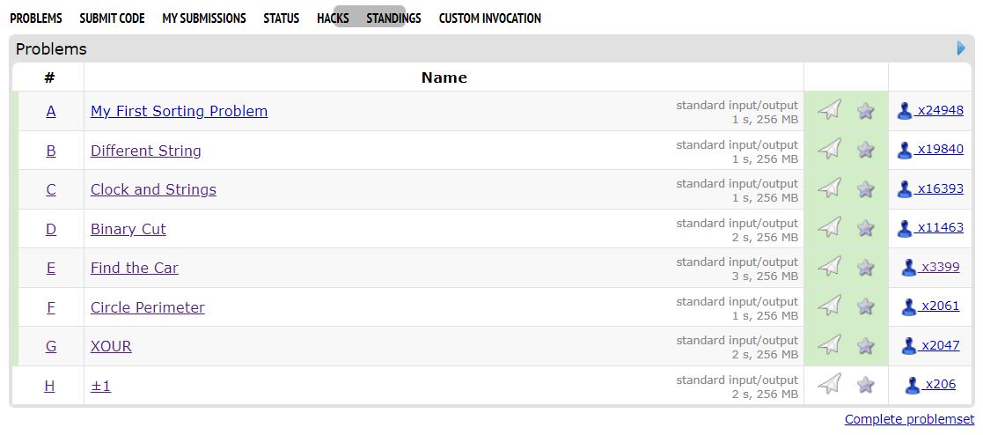This screenshot has width=983, height=435.
Task: Open problem letter E link
Action: pos(50,268)
